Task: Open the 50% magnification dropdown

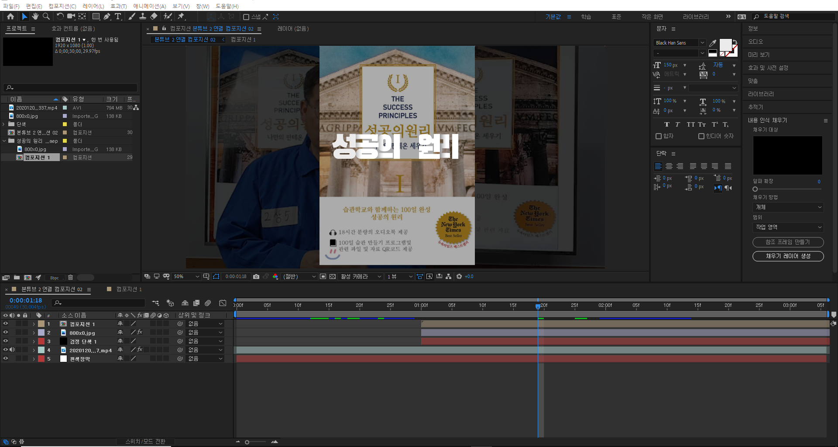Action: pyautogui.click(x=186, y=276)
